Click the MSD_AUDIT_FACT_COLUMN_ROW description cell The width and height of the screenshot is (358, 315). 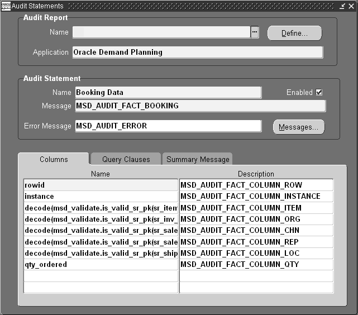[x=256, y=185]
